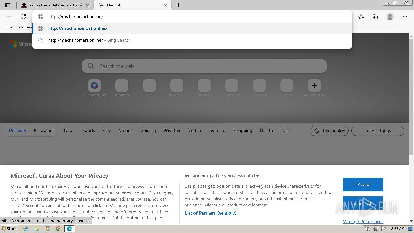Image resolution: width=414 pixels, height=233 pixels.
Task: Click the Search the web box
Action: tap(204, 66)
